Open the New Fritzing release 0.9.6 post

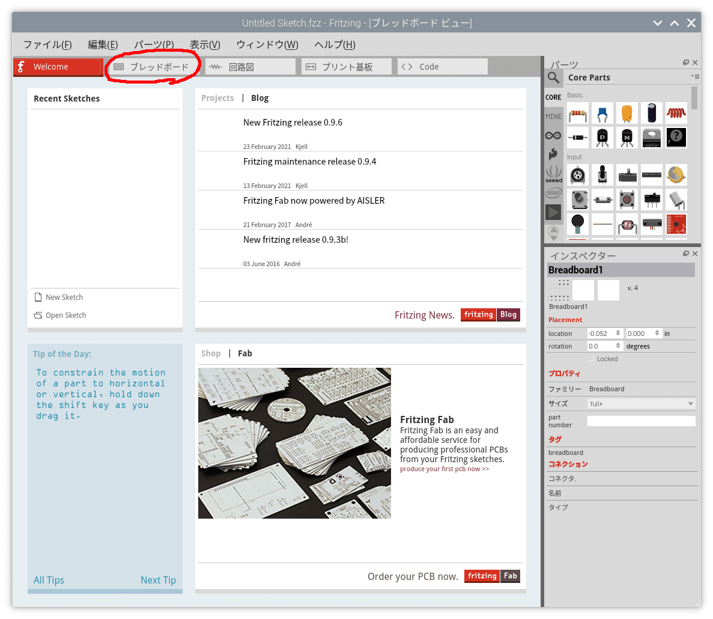pos(293,123)
